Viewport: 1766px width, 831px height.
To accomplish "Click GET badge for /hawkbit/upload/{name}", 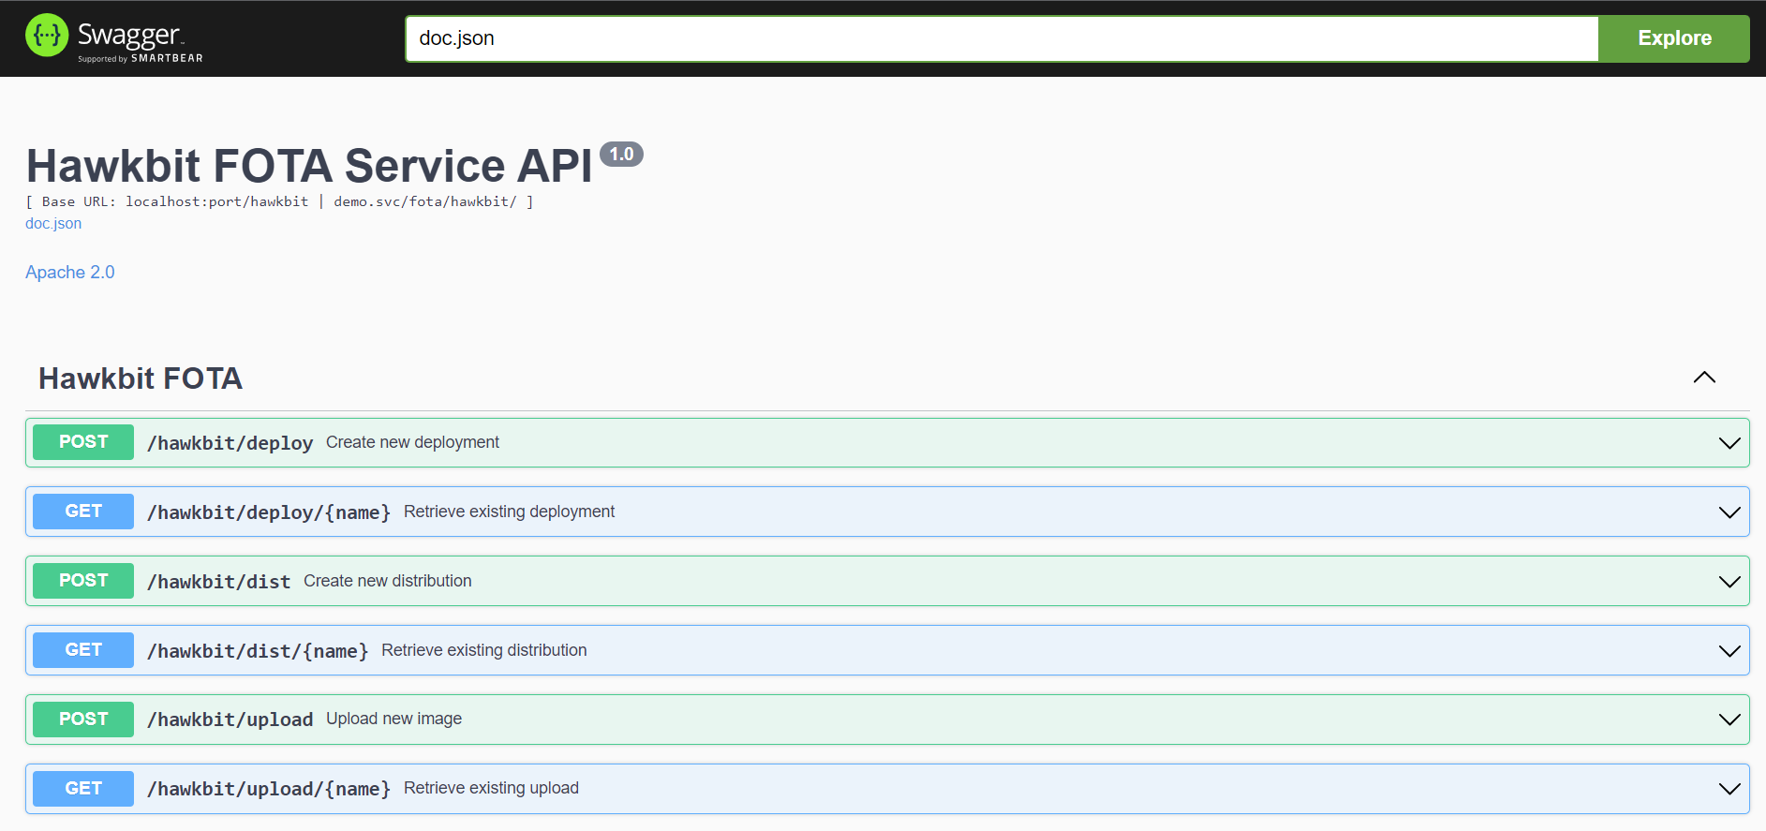I will coord(83,789).
